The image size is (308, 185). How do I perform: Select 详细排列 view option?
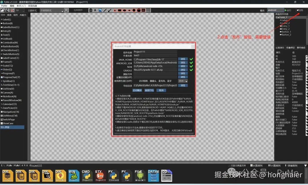pos(291,166)
